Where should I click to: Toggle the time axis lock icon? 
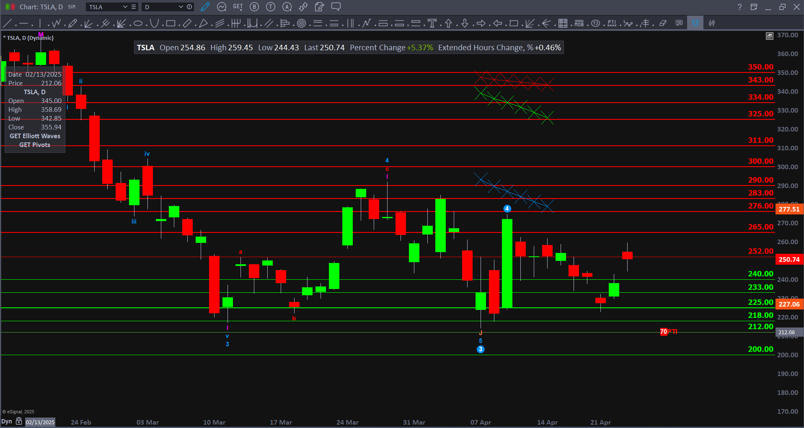pyautogui.click(x=19, y=421)
